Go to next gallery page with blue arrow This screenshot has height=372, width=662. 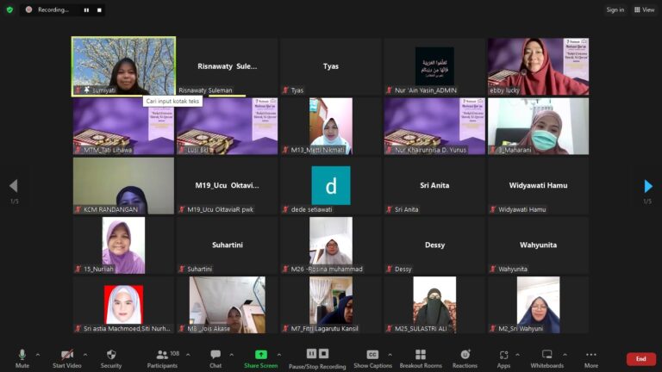(648, 186)
